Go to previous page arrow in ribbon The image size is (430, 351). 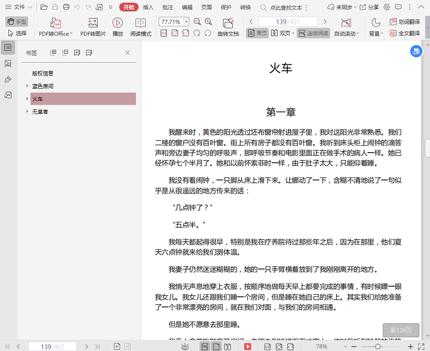pos(251,22)
